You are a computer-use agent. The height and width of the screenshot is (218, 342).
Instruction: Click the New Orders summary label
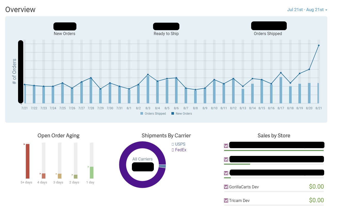click(65, 33)
